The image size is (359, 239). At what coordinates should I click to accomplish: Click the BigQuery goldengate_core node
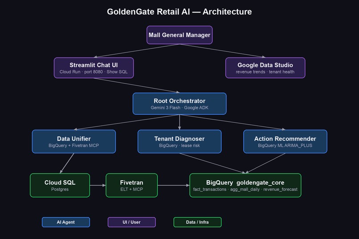point(245,185)
